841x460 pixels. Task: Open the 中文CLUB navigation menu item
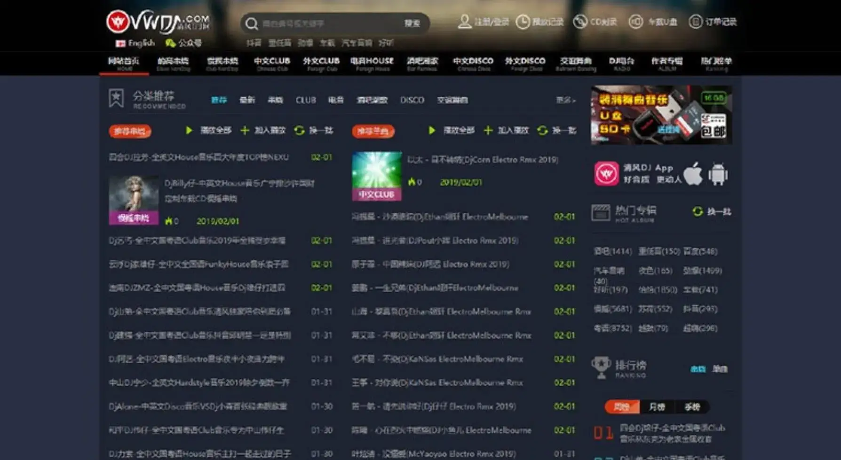pos(272,61)
